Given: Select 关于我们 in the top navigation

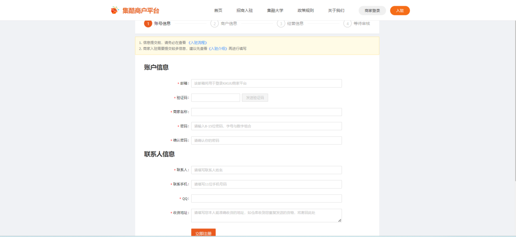Looking at the screenshot, I should [x=336, y=11].
